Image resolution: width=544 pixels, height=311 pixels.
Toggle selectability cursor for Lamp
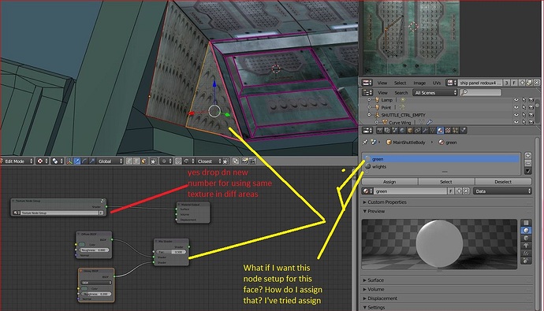(524, 100)
